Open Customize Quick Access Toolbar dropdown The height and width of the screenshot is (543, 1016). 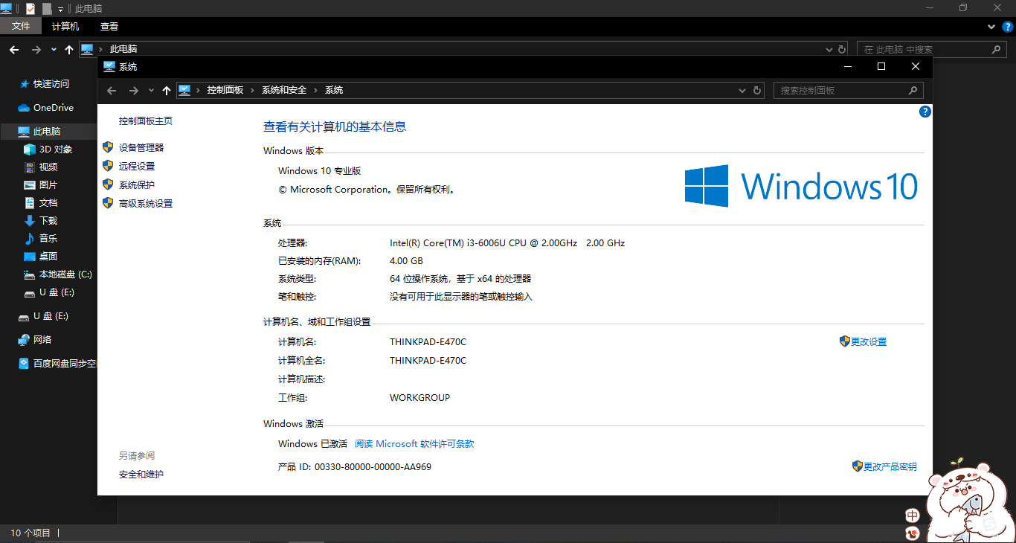(60, 9)
